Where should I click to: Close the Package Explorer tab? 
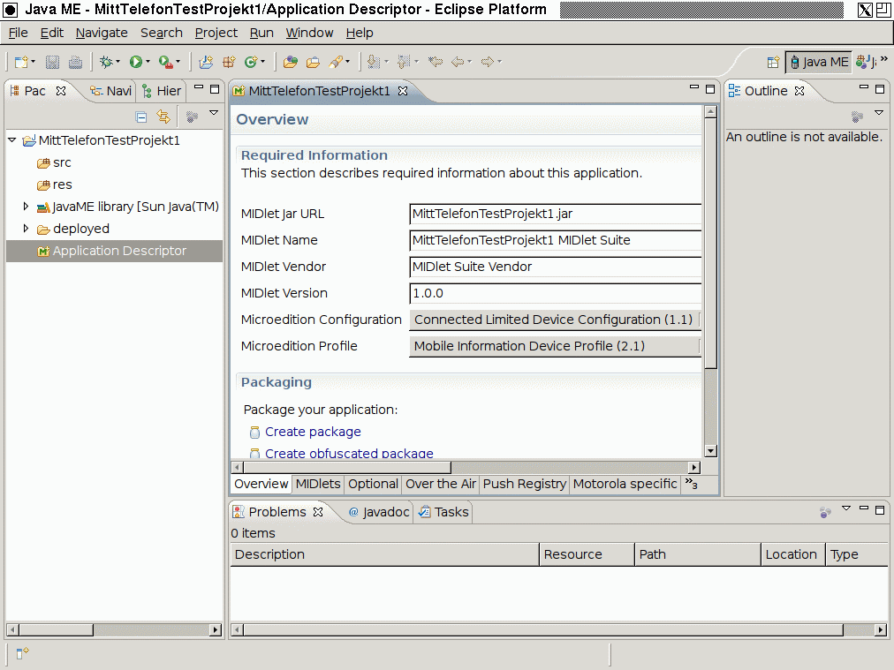tap(61, 91)
